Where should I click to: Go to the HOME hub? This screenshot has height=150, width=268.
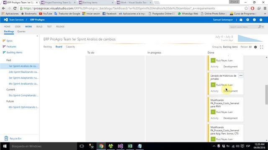7,27
